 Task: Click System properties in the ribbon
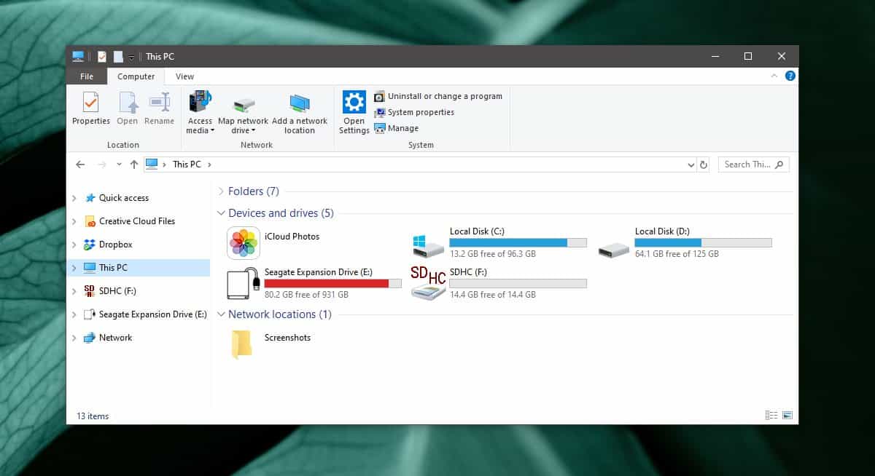[414, 112]
